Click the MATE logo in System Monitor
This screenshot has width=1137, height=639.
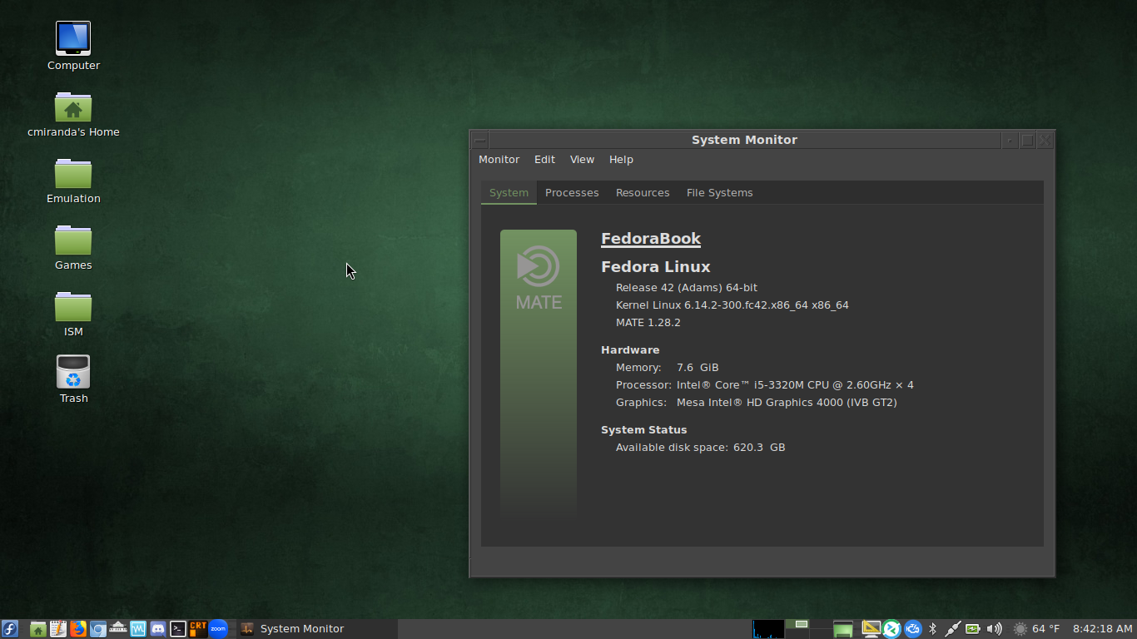(539, 278)
